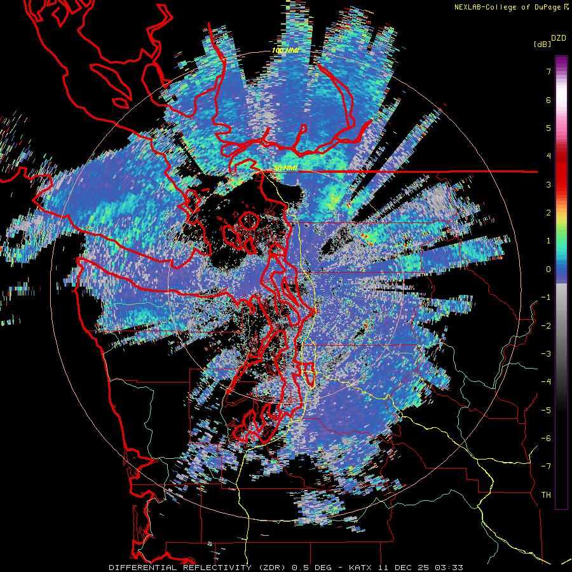This screenshot has width=572, height=572.
Task: Click the "0.5 DEG" elevation angle text
Action: pyautogui.click(x=311, y=568)
